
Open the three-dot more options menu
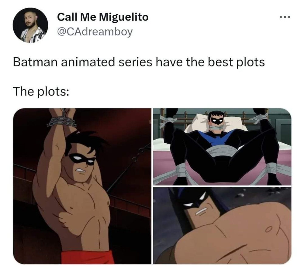pos(285,17)
